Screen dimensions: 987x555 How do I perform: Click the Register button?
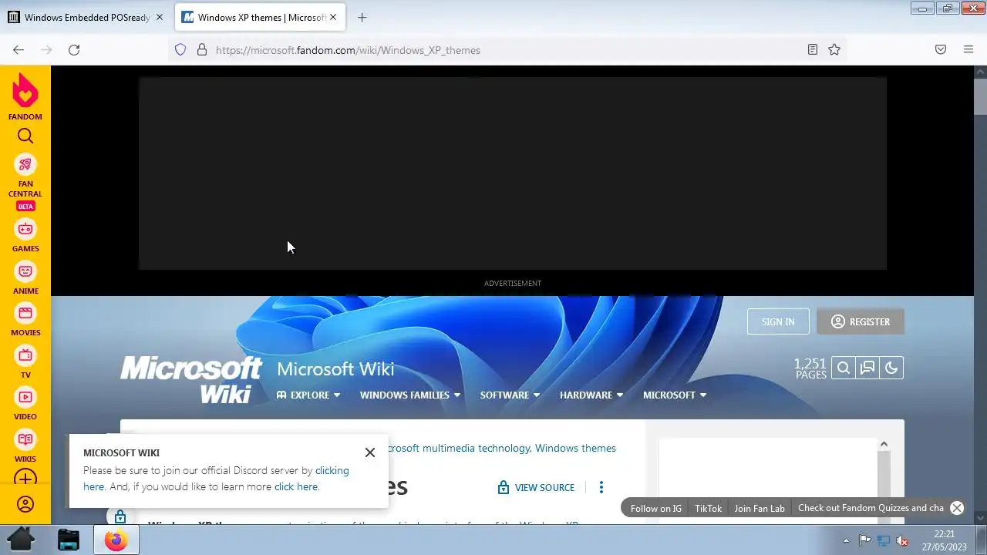[x=861, y=321]
